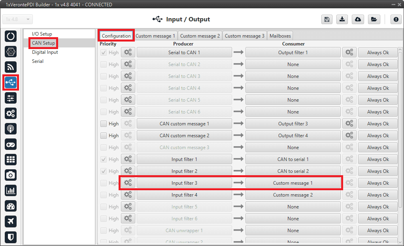Toggle High priority for Serial to CAN 1

[x=104, y=53]
